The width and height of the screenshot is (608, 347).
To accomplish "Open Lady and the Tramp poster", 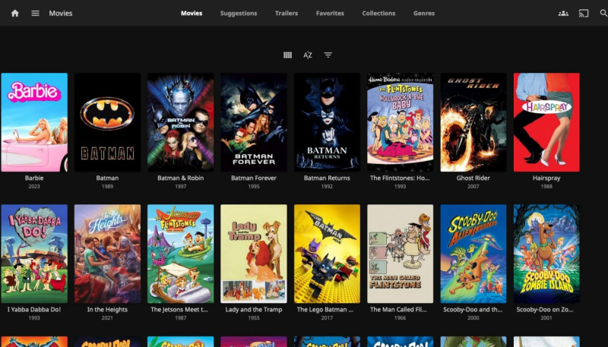I will [254, 254].
